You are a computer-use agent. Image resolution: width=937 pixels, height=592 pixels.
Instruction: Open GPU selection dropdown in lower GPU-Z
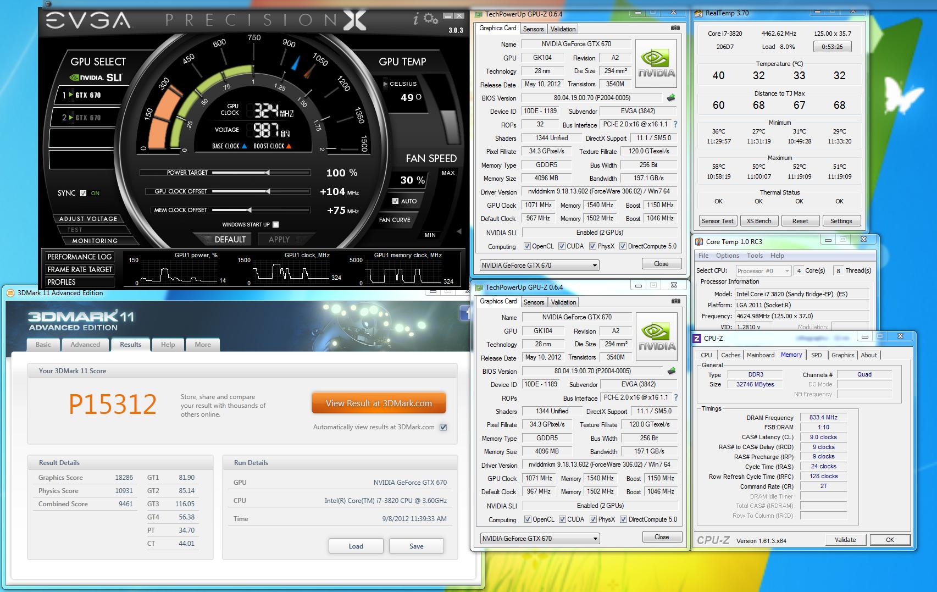pyautogui.click(x=540, y=539)
